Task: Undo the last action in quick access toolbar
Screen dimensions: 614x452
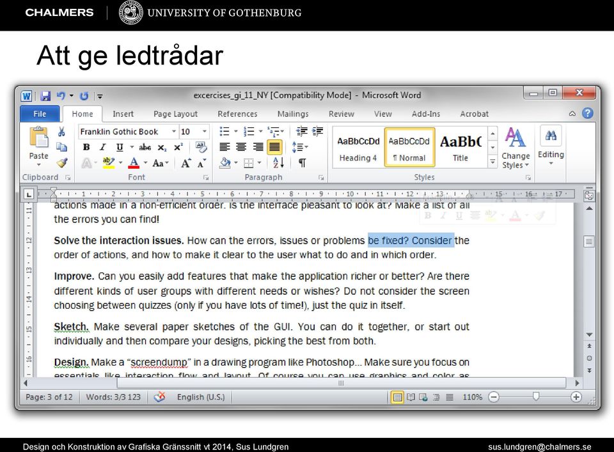Action: coord(61,95)
